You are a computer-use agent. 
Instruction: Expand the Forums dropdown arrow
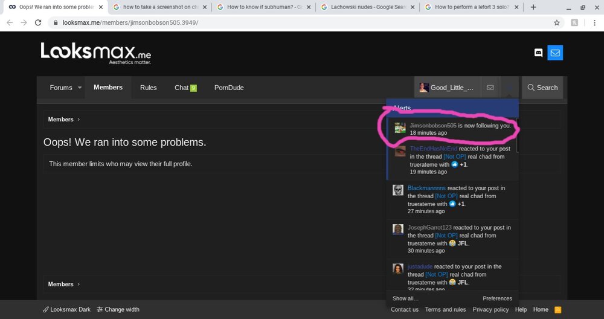coord(80,88)
